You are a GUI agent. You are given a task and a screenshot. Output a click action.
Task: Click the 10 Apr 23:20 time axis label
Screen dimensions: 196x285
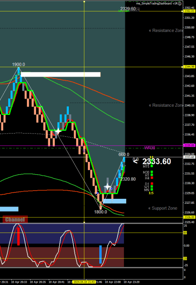pyautogui.click(x=132, y=282)
